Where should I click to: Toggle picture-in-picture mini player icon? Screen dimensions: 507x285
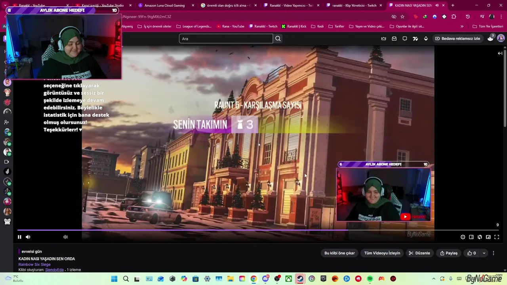(488, 237)
